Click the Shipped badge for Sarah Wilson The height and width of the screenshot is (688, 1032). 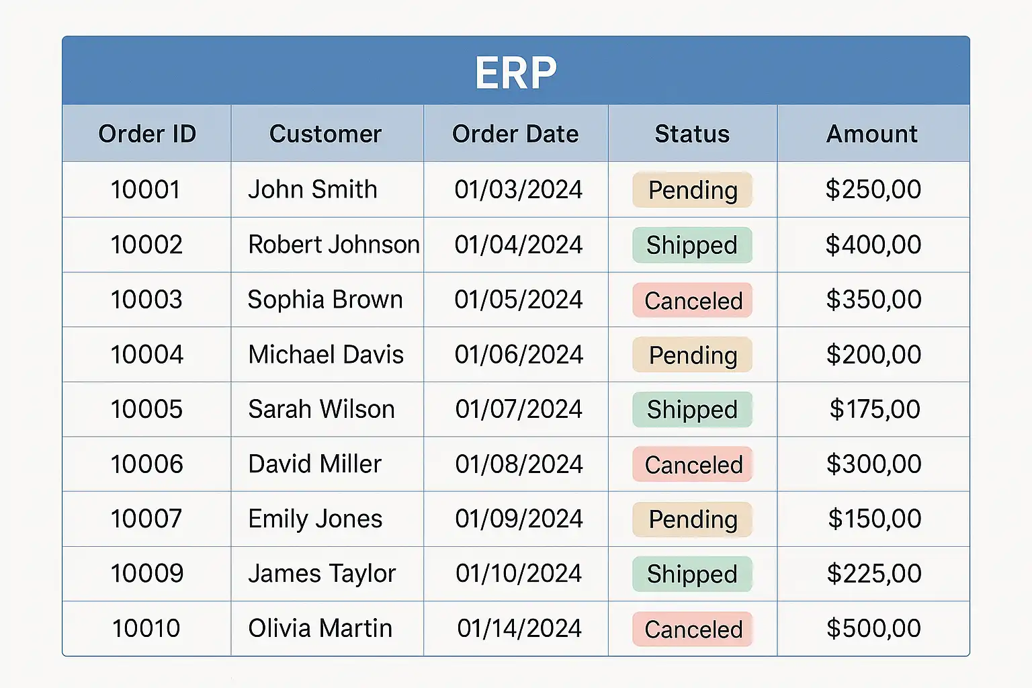point(692,410)
